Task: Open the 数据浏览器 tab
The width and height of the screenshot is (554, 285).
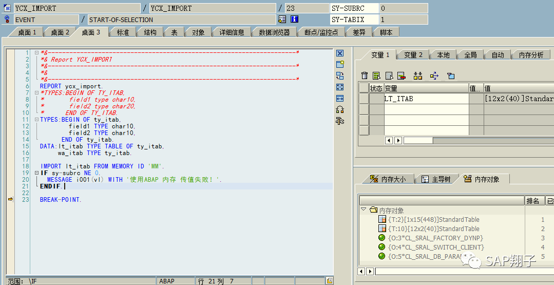Action: (274, 32)
